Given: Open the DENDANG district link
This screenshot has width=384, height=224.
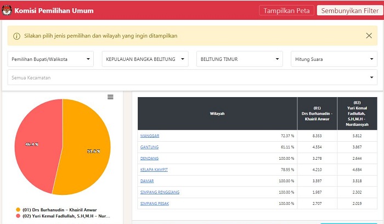Looking at the screenshot, I should (149, 158).
